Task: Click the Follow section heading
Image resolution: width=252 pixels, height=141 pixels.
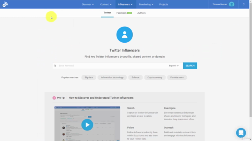Action: (130, 128)
